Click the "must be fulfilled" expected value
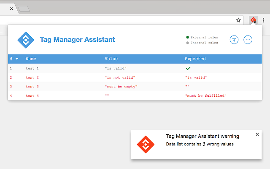The height and width of the screenshot is (169, 270). coord(206,95)
